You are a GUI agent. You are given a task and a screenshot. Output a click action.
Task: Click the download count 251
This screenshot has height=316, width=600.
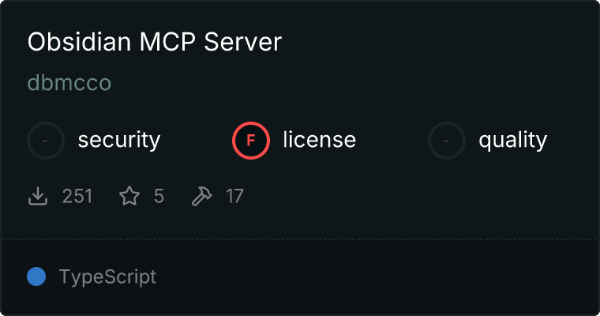point(77,196)
